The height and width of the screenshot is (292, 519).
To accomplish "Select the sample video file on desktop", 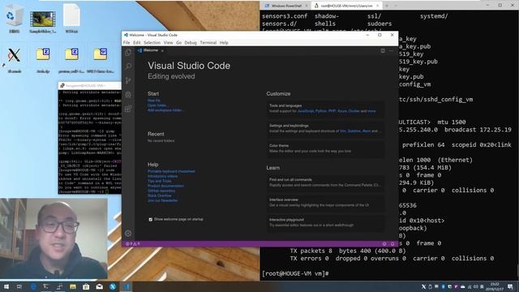I will tap(43, 21).
